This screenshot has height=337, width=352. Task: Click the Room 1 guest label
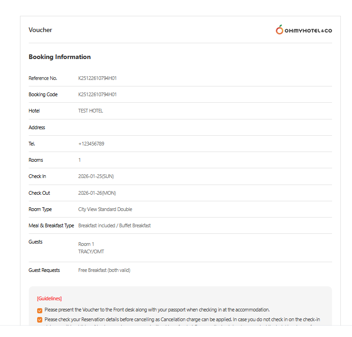(x=86, y=244)
